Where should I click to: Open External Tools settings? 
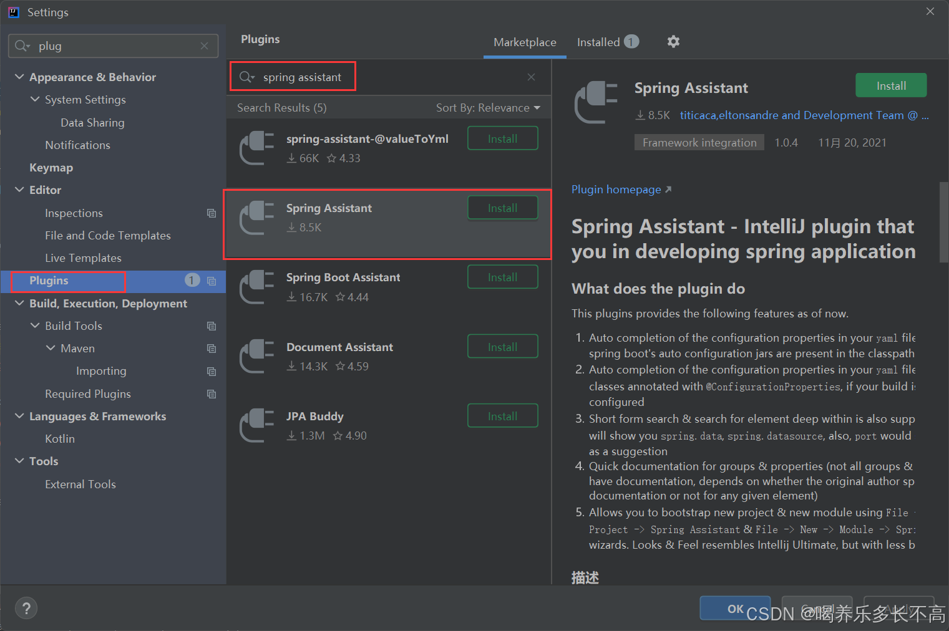pos(80,484)
